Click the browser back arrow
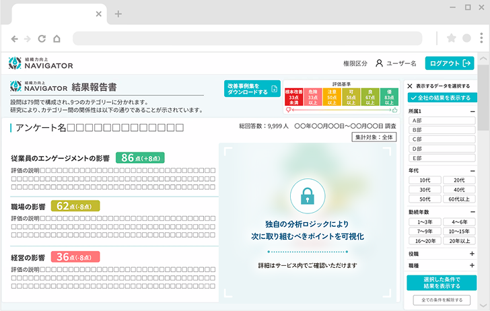490x311 pixels. pos(14,39)
